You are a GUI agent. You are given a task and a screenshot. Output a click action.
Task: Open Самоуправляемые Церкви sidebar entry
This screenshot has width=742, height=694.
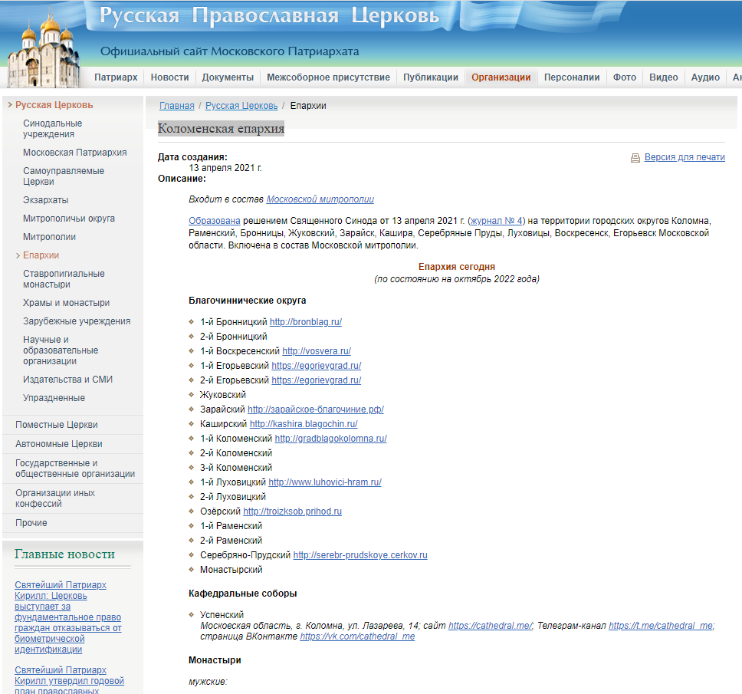point(64,176)
